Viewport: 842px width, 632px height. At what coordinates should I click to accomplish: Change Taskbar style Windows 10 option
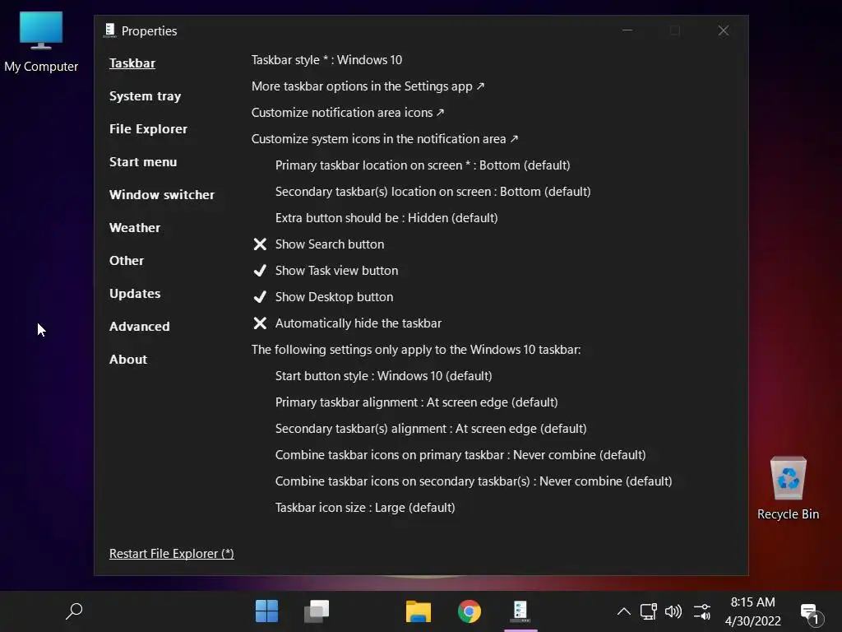[326, 59]
